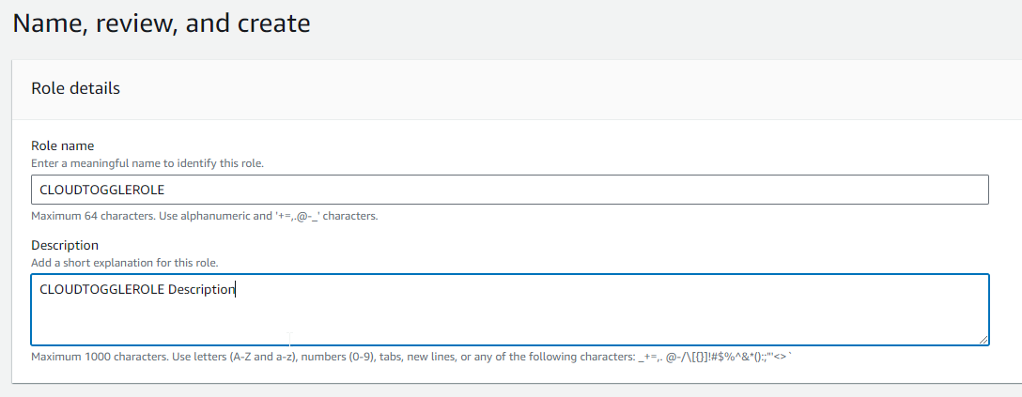This screenshot has height=397, width=1022.
Task: Grab the Description textarea resize handle
Action: click(983, 340)
